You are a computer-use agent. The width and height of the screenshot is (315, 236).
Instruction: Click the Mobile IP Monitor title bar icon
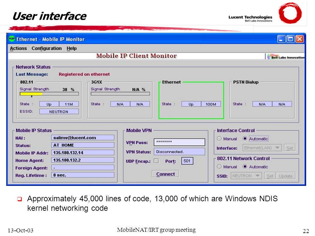click(x=12, y=39)
